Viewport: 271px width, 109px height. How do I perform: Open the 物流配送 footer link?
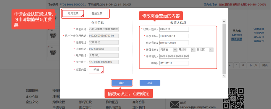(112, 102)
